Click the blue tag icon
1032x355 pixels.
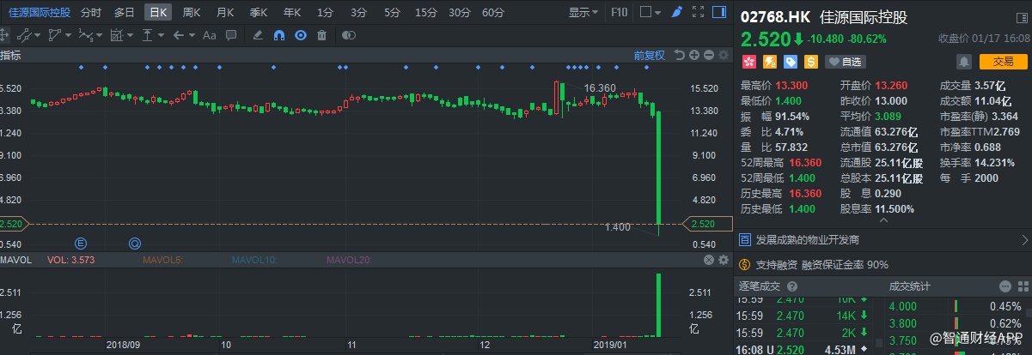click(791, 61)
